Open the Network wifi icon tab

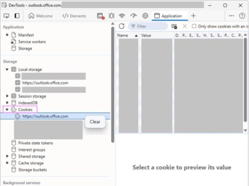(x=122, y=16)
